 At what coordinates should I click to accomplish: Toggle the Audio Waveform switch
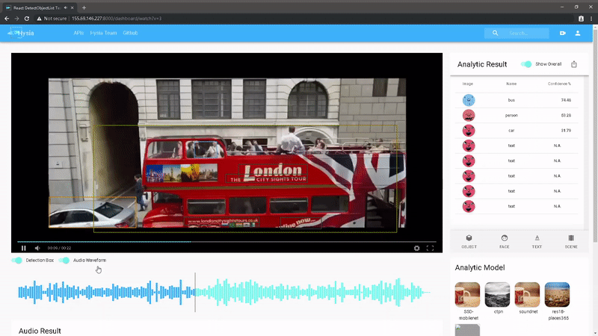click(x=64, y=260)
